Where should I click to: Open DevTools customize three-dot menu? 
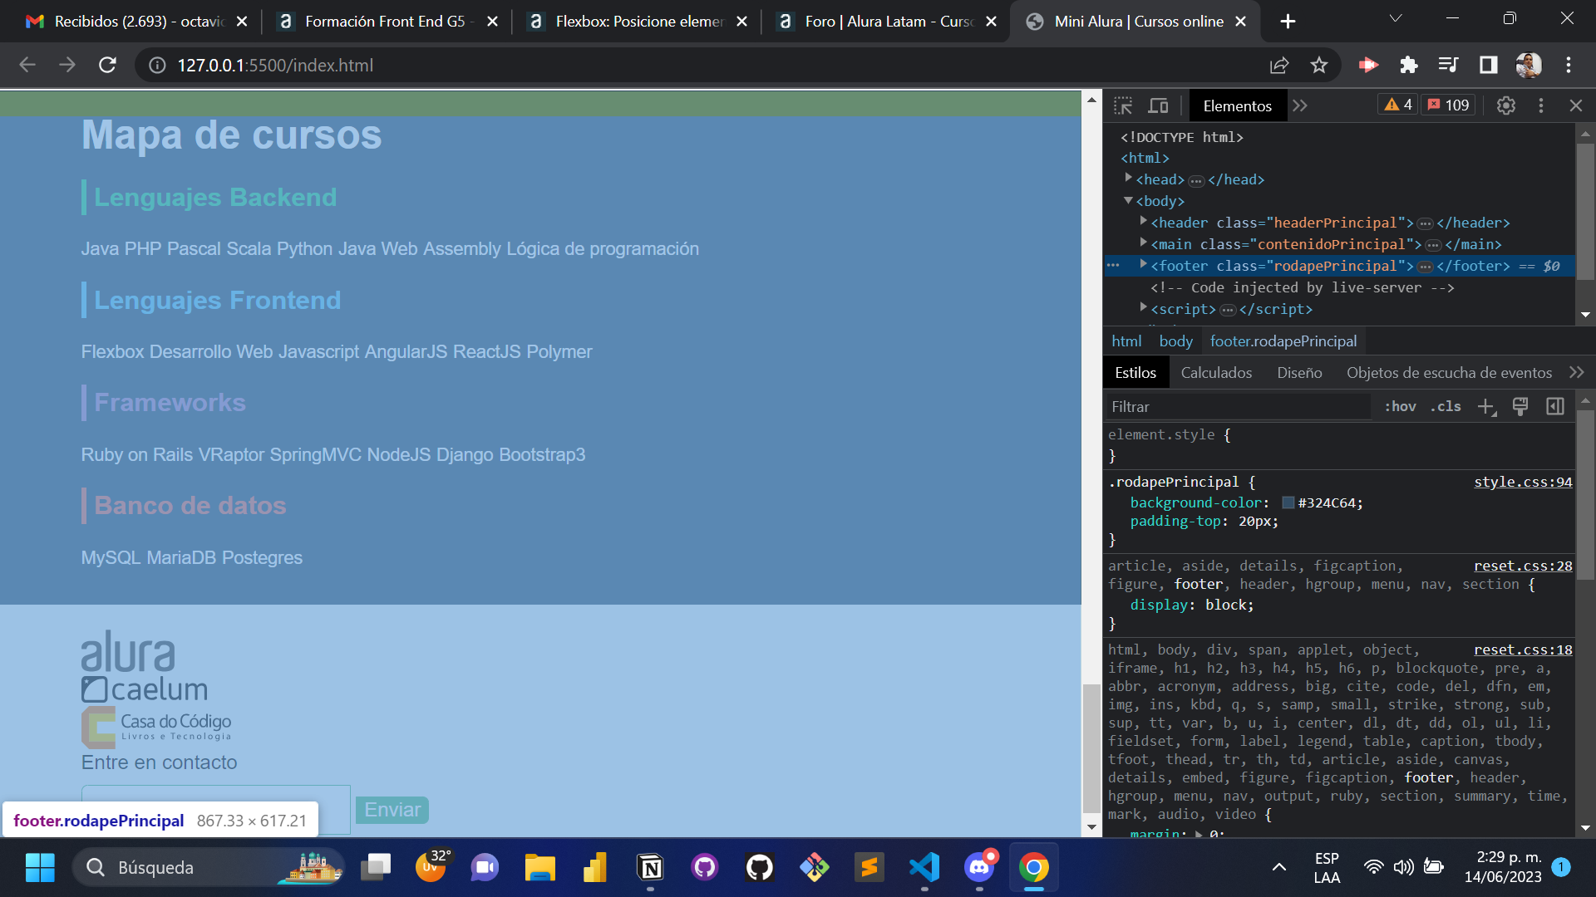(x=1541, y=105)
